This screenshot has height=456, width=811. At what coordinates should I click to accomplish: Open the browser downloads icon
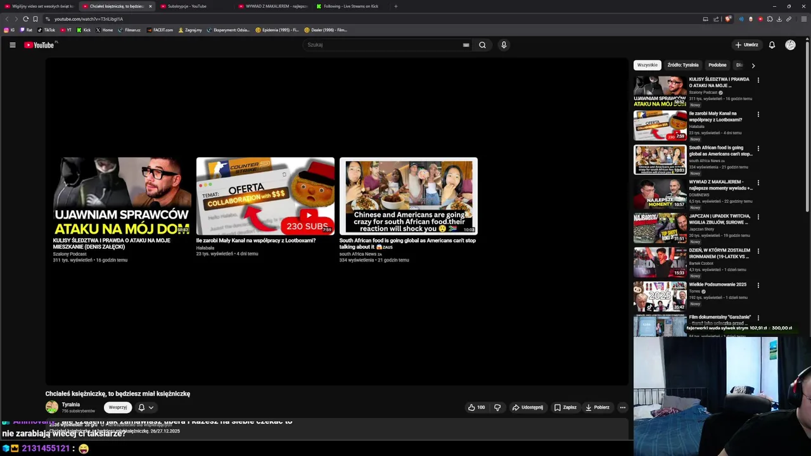coord(779,19)
